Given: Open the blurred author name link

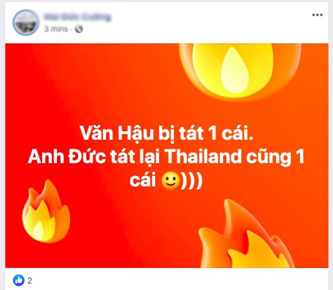Looking at the screenshot, I should [77, 17].
